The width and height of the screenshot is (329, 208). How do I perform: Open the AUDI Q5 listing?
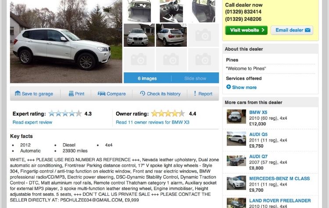click(258, 135)
